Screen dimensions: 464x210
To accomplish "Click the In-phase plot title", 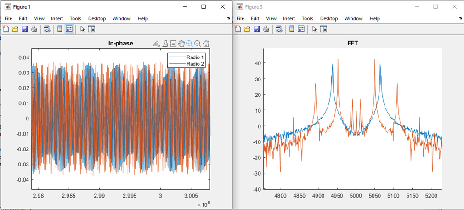I will [x=120, y=44].
